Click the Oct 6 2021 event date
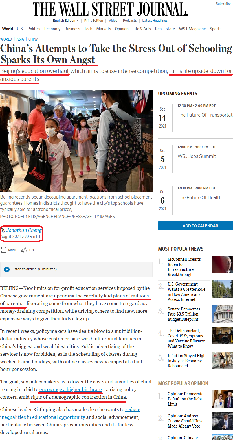This screenshot has width=233, height=440. [x=162, y=200]
